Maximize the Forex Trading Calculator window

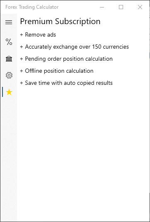tap(121, 7)
